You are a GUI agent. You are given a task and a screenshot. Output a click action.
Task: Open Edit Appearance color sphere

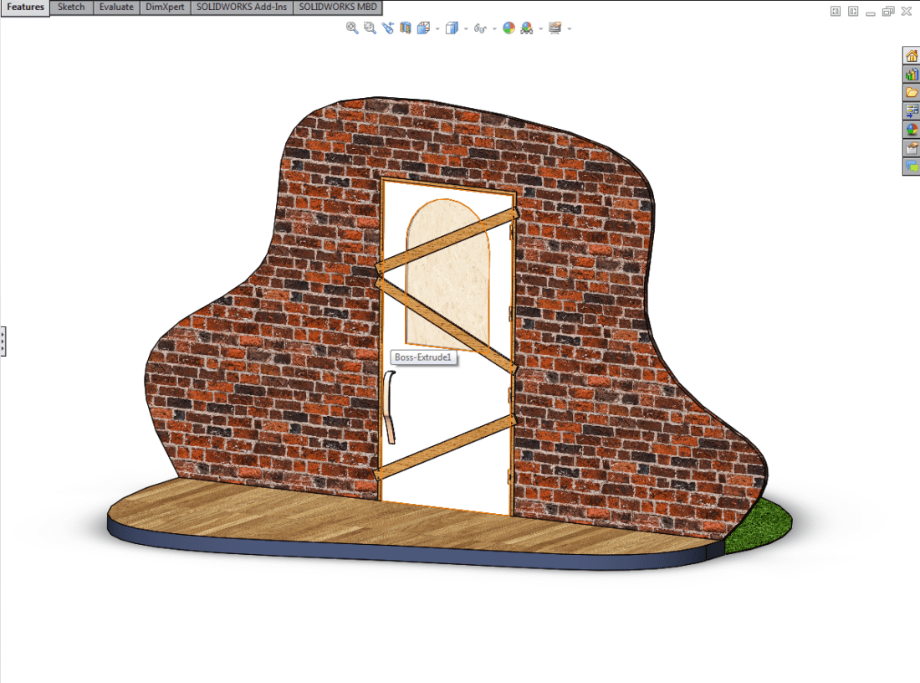[x=508, y=28]
